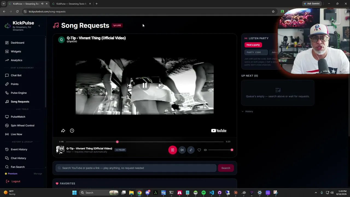Mute the first tab via its audio icon

(42, 4)
